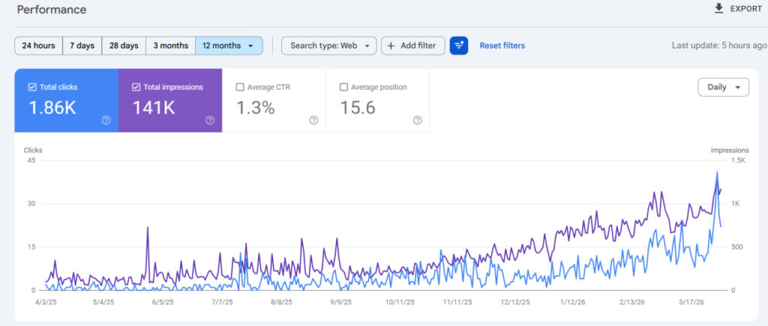Click help icon on Average CTR card
The width and height of the screenshot is (768, 326).
tap(314, 121)
